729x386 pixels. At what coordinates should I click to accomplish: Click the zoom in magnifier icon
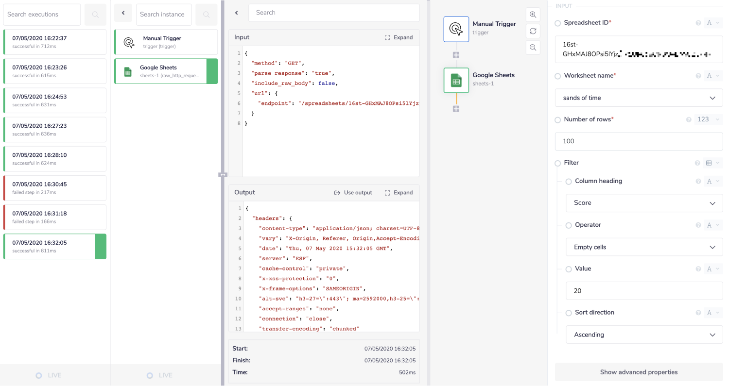click(x=533, y=15)
